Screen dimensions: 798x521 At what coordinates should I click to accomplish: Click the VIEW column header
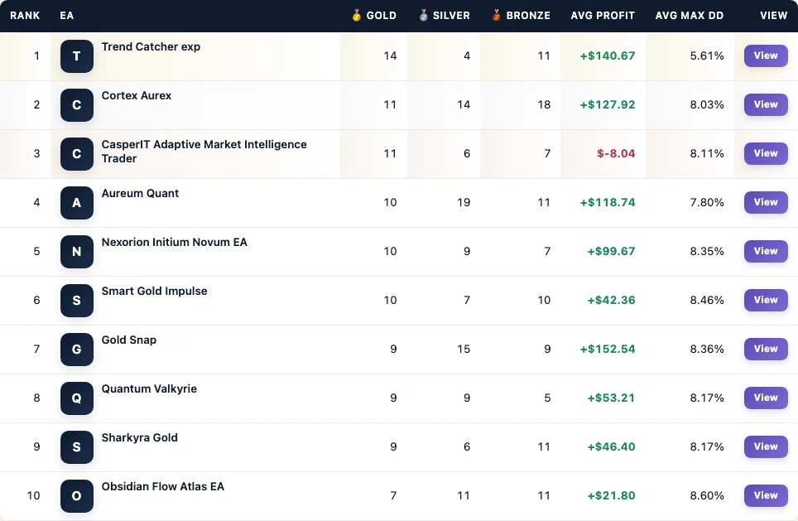click(x=773, y=15)
